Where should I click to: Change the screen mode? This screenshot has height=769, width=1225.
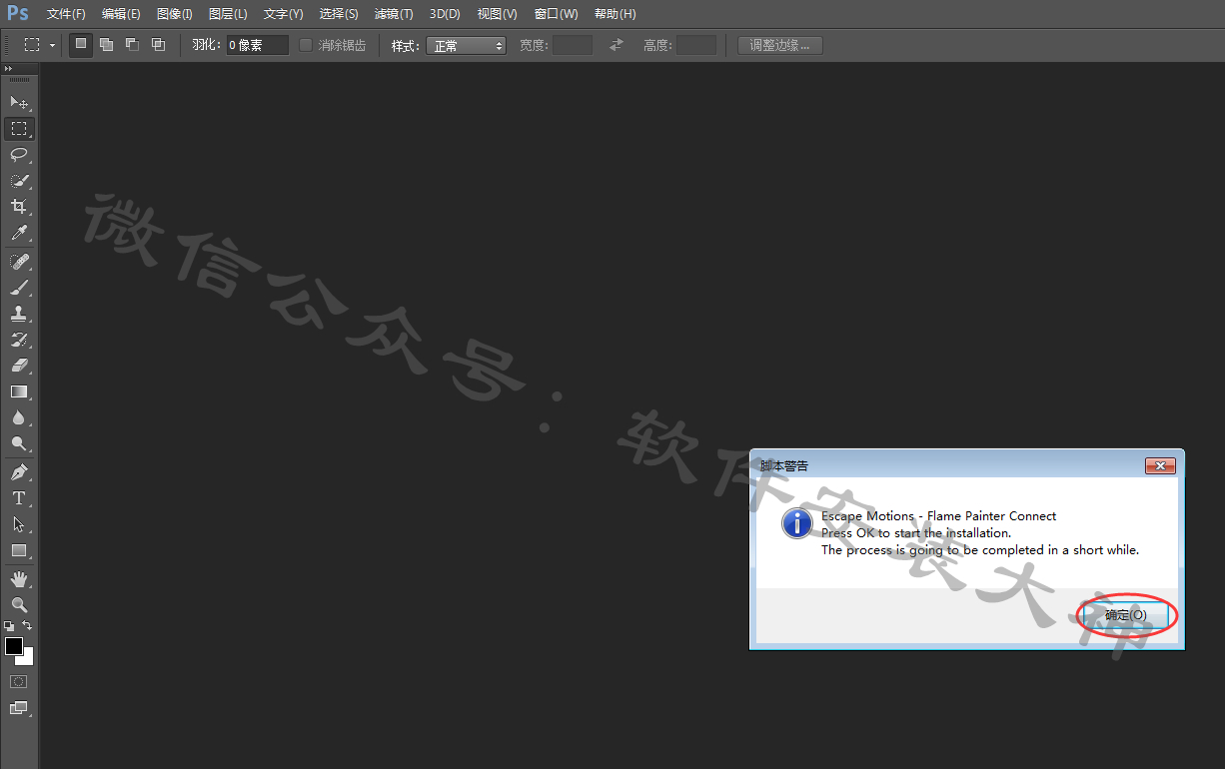[19, 708]
